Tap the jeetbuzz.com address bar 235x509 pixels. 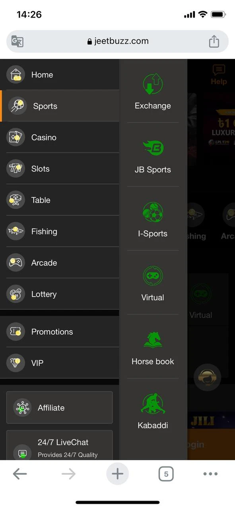[118, 41]
